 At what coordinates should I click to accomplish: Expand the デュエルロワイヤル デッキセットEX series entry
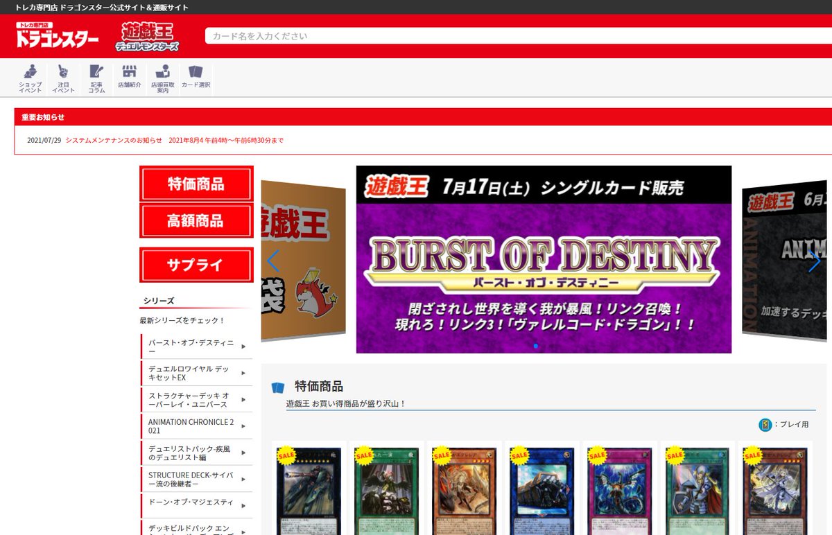(197, 373)
